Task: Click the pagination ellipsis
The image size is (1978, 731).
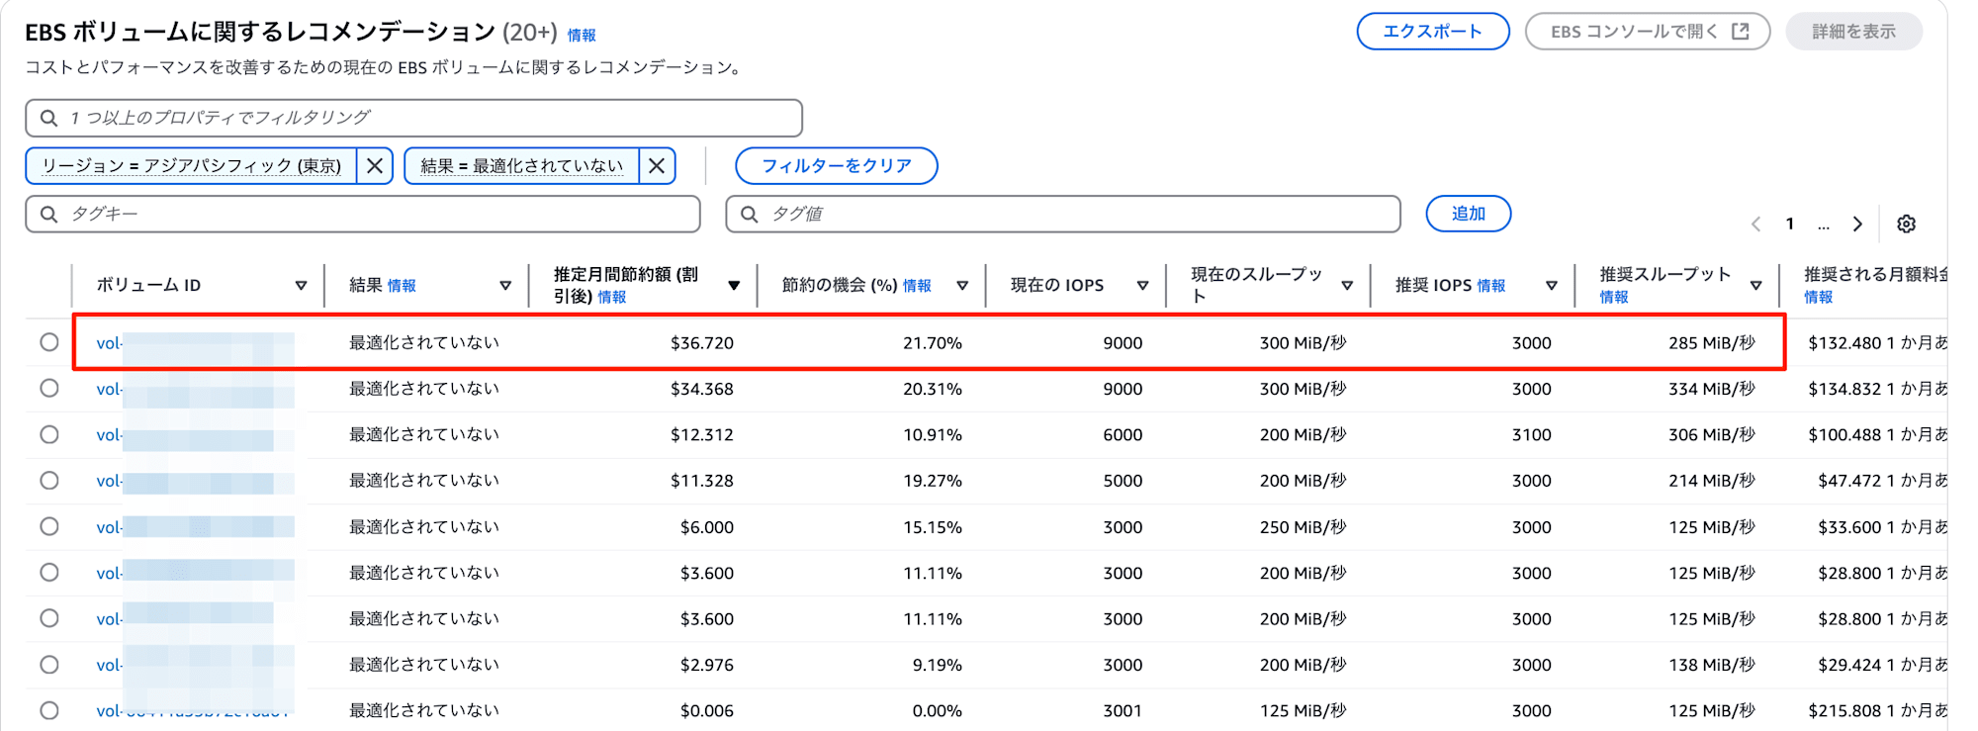Action: coord(1824,226)
